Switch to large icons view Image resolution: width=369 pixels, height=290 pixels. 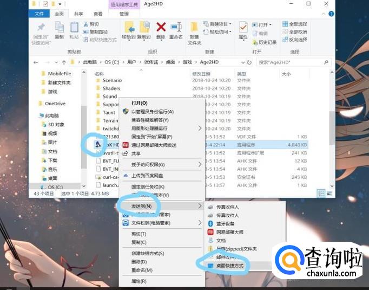click(330, 194)
